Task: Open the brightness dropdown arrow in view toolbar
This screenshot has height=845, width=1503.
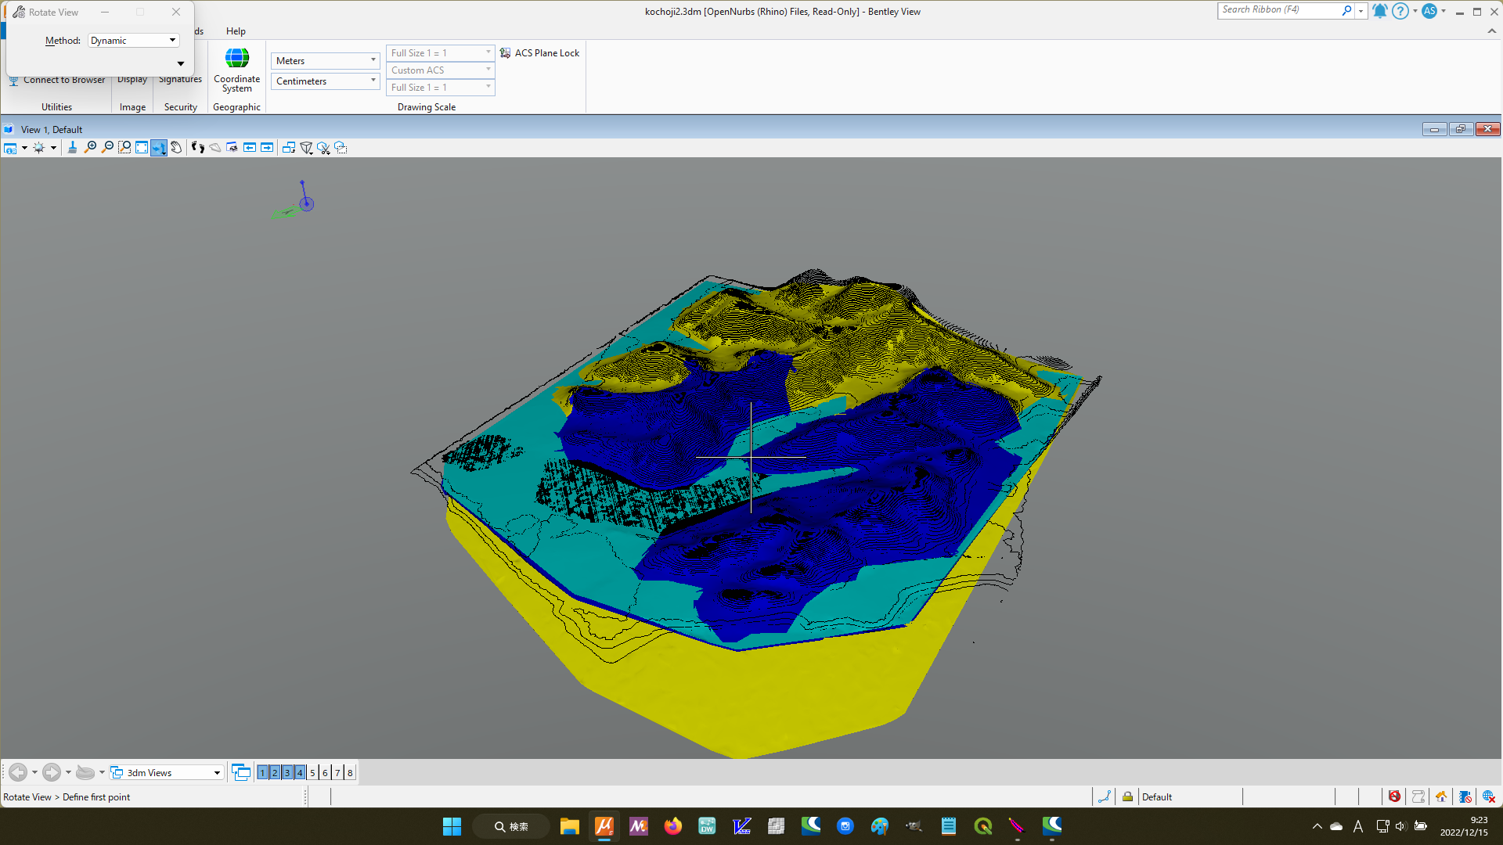Action: pyautogui.click(x=53, y=148)
